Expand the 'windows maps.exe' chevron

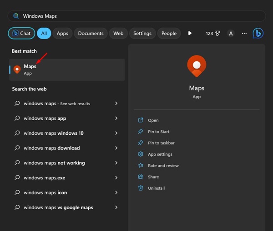coord(116,178)
